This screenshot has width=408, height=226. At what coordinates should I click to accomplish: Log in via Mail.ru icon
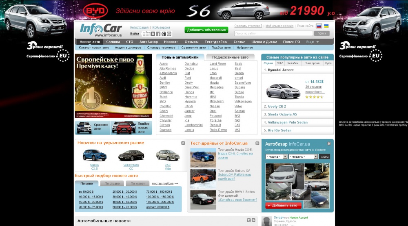pos(169,34)
